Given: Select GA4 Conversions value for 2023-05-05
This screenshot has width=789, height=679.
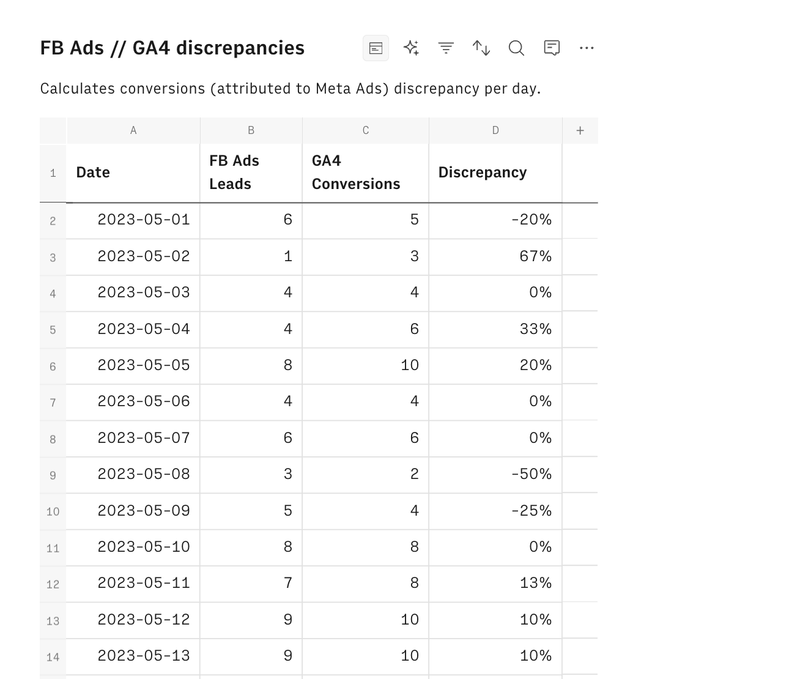Looking at the screenshot, I should pyautogui.click(x=366, y=366).
